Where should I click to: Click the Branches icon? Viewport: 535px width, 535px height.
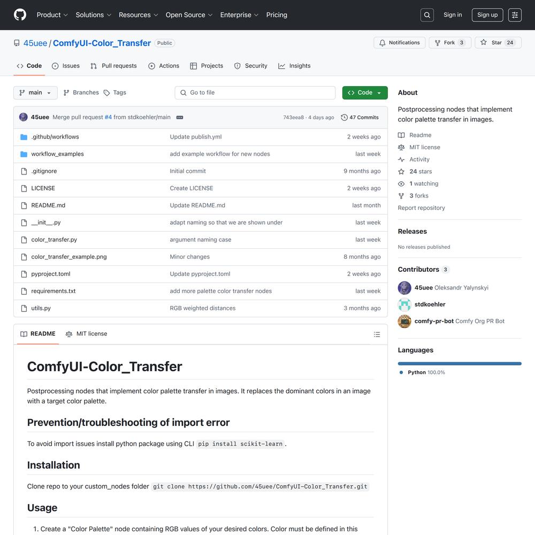pyautogui.click(x=66, y=93)
